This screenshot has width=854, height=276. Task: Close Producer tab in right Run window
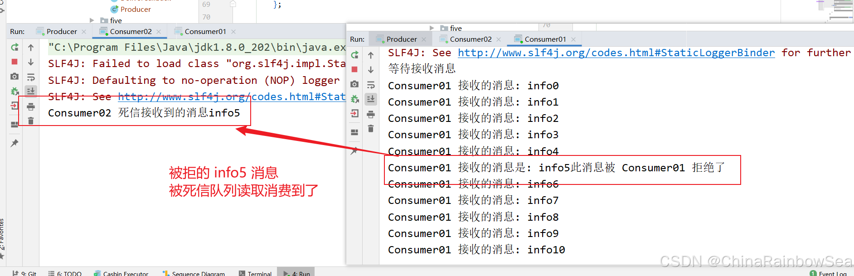(x=424, y=39)
